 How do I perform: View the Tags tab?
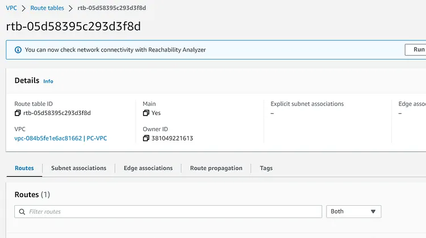[x=266, y=168]
